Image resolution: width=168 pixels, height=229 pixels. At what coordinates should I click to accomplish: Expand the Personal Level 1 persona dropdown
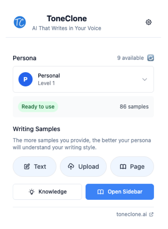[x=83, y=79]
